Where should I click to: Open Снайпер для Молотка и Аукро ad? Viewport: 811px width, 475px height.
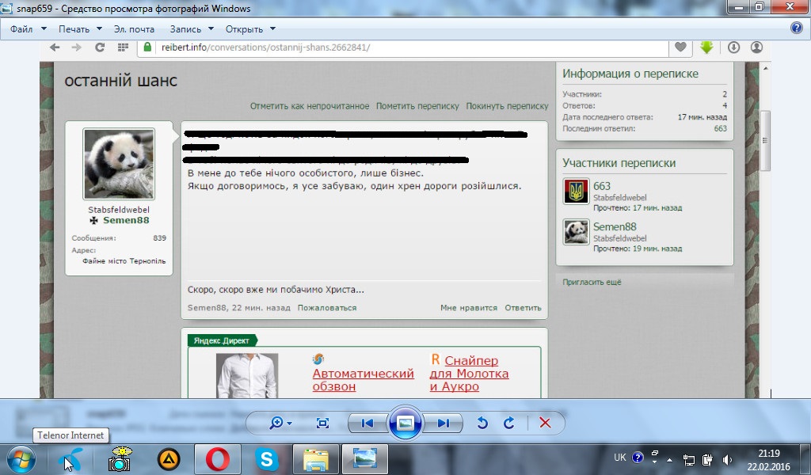pyautogui.click(x=469, y=373)
